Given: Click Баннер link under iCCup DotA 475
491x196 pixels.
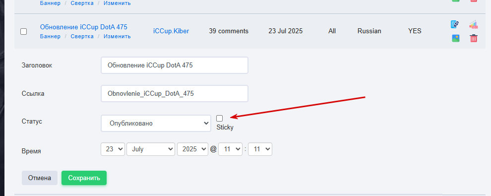Looking at the screenshot, I should coord(50,36).
